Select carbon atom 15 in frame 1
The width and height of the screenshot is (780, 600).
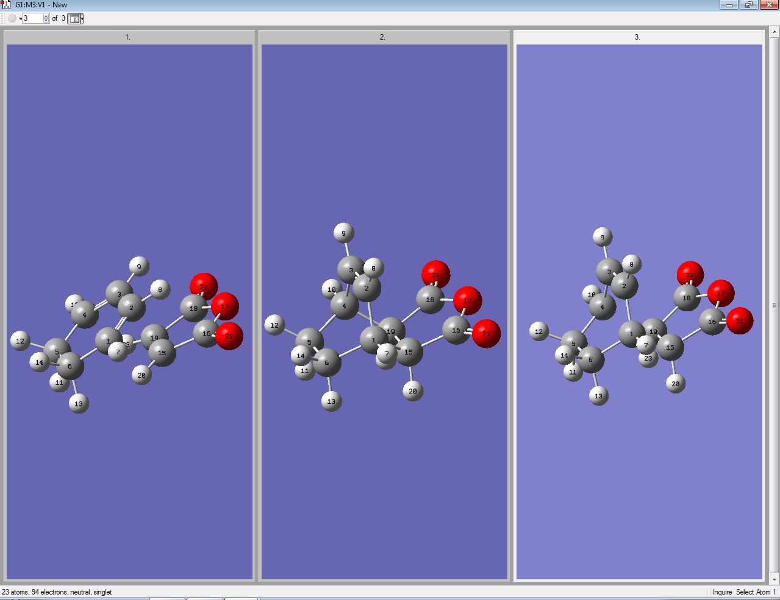pyautogui.click(x=162, y=353)
